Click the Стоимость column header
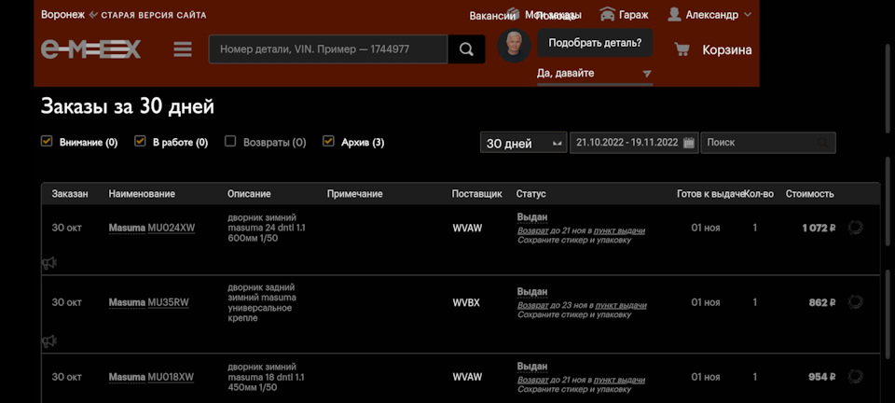This screenshot has width=895, height=403. point(809,194)
